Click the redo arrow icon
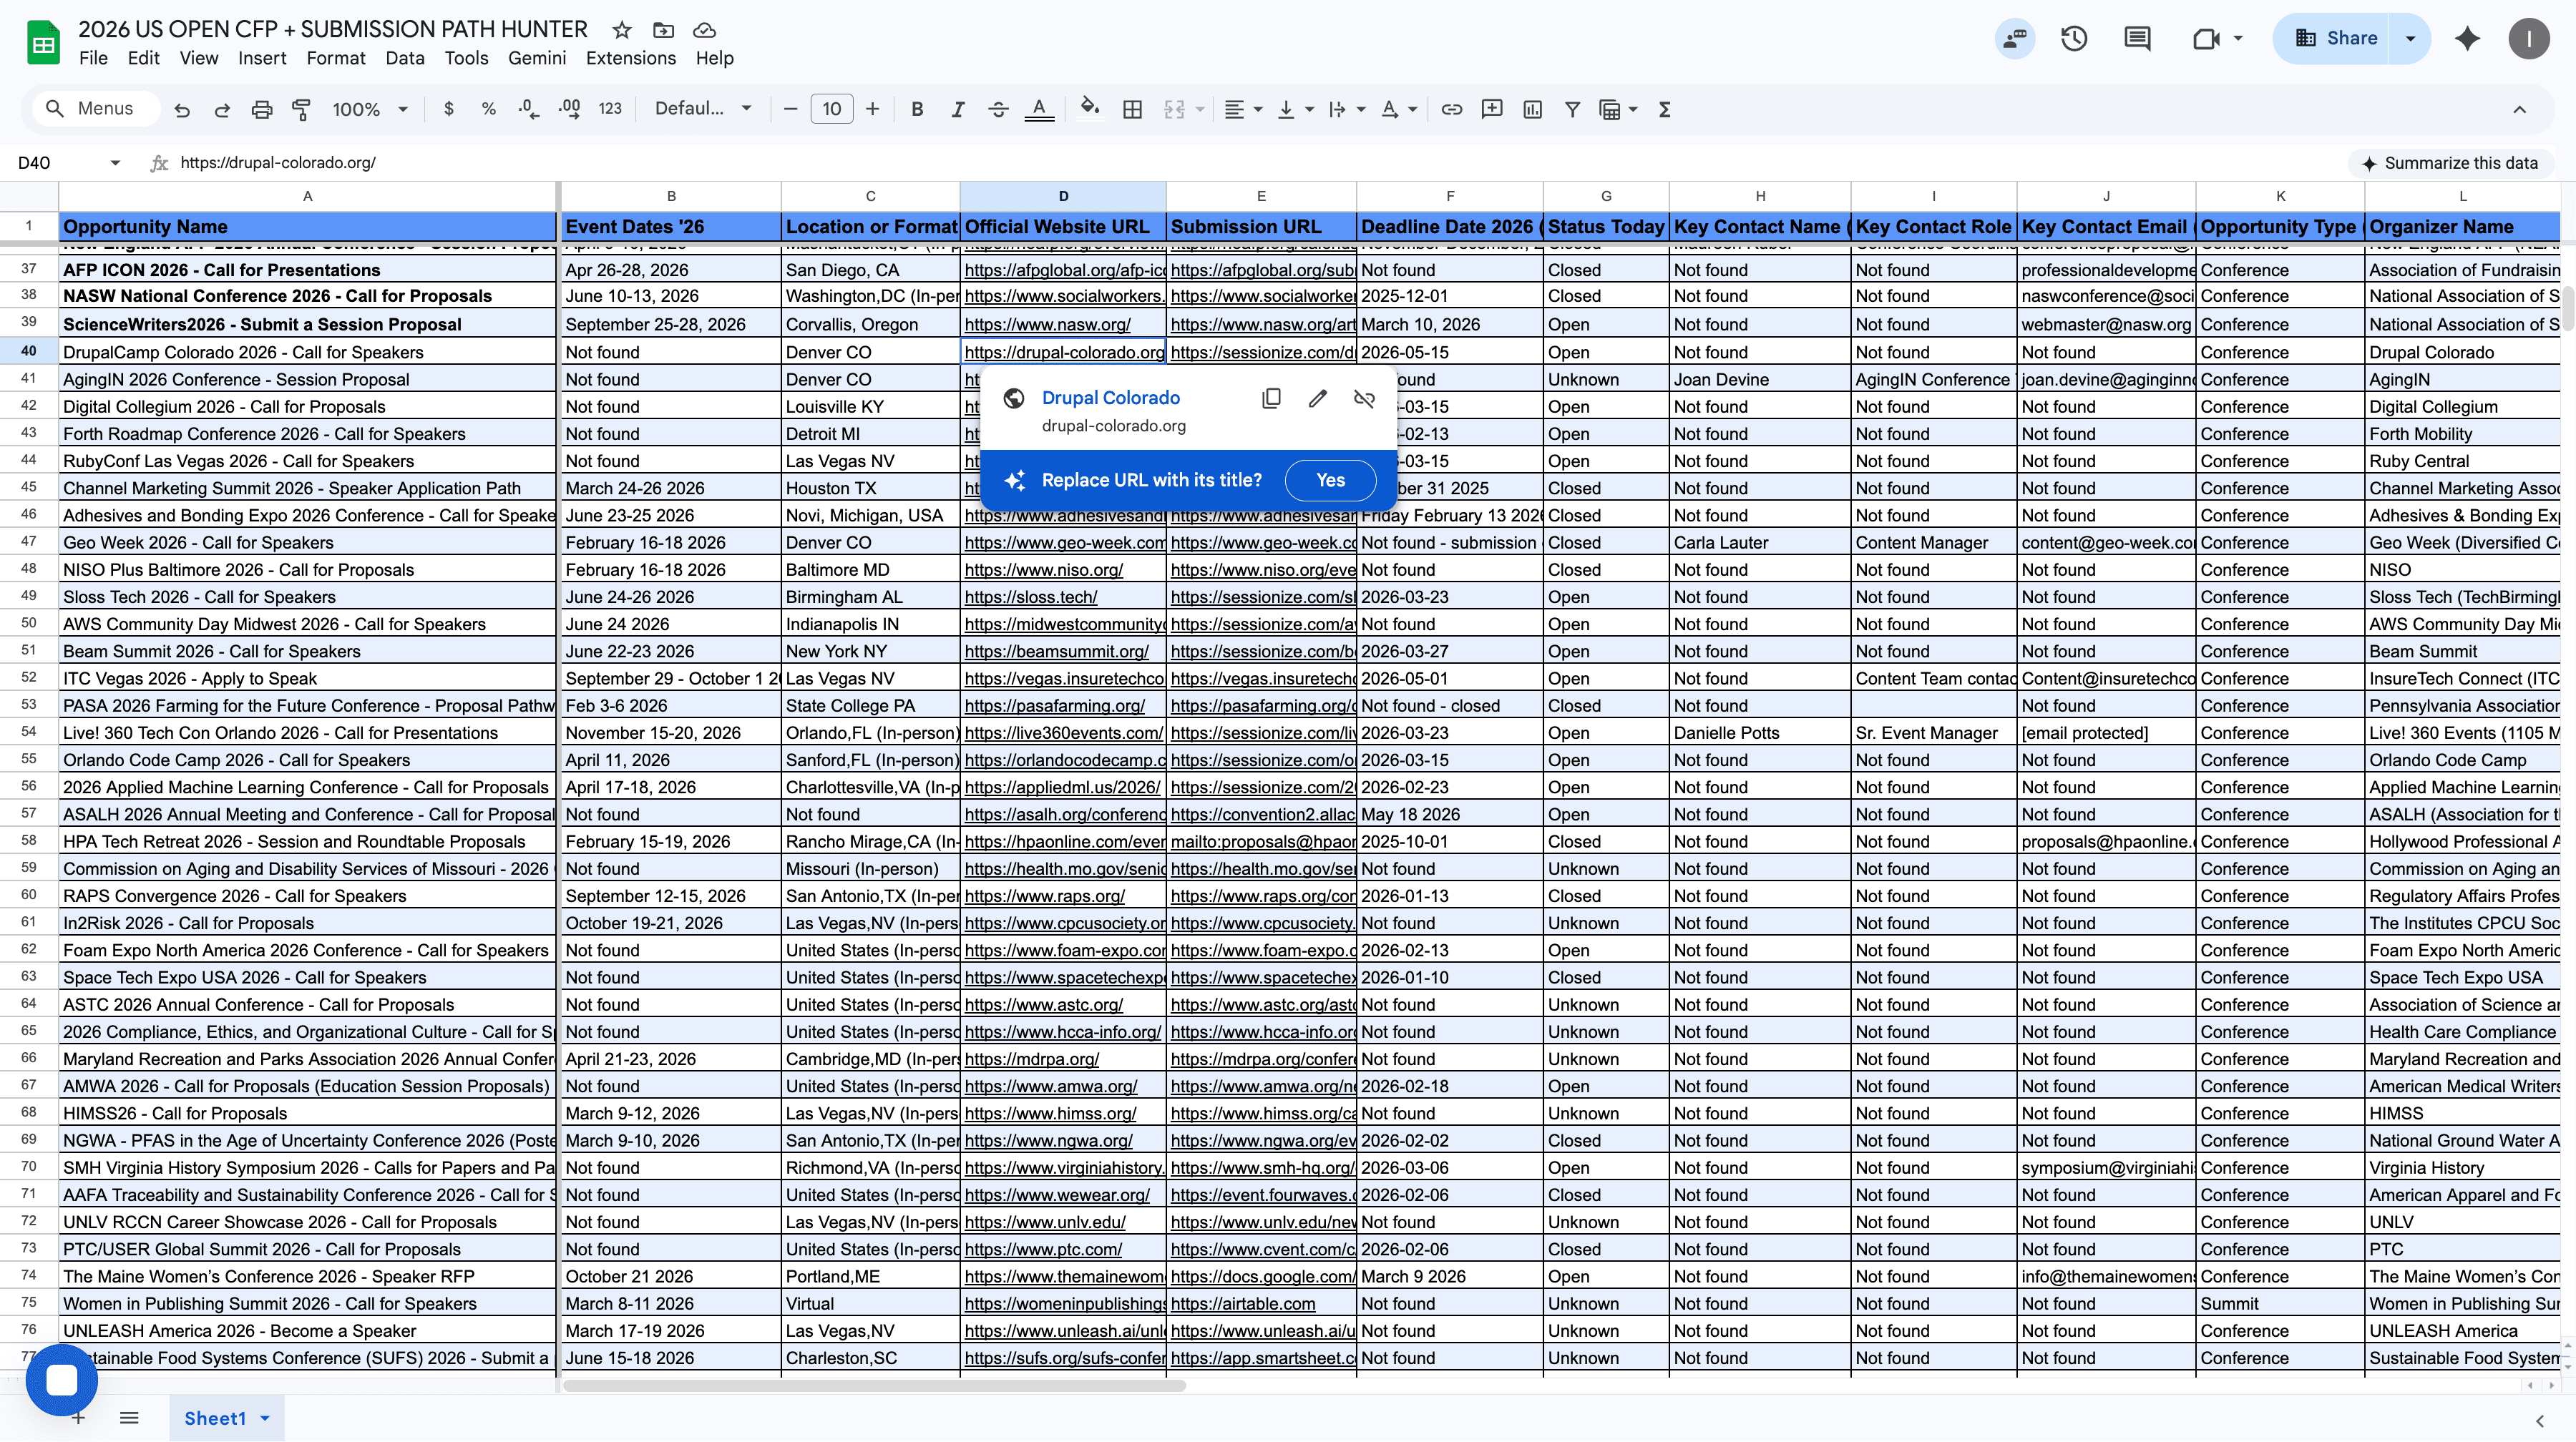The width and height of the screenshot is (2576, 1442). [x=222, y=110]
